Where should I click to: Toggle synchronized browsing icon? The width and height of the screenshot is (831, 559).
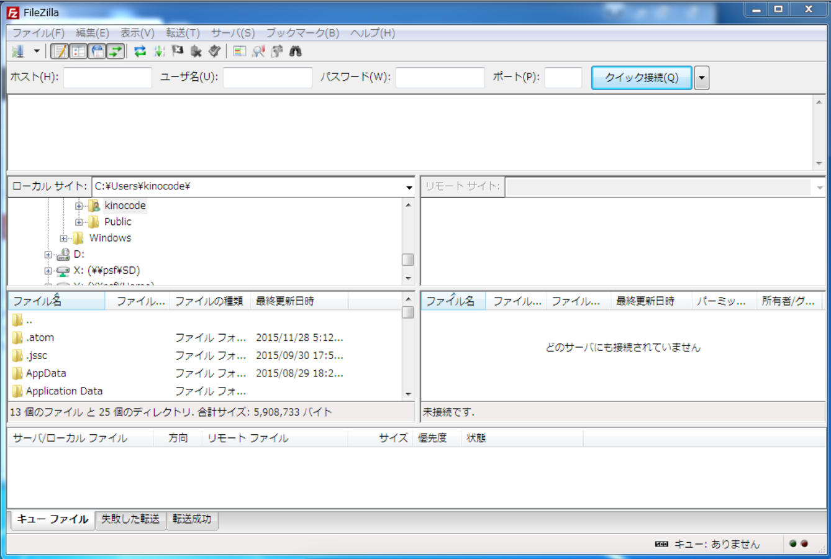(277, 52)
